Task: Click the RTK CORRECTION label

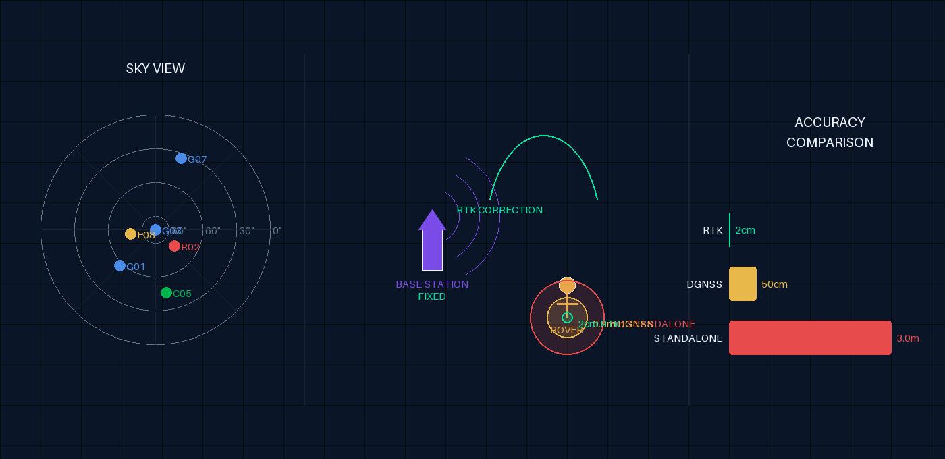Action: (500, 210)
